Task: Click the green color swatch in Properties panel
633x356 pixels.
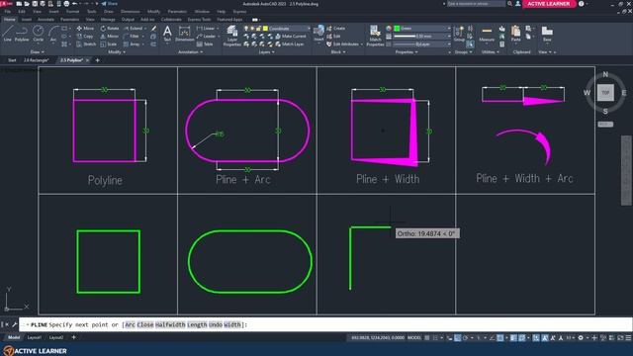Action: pos(397,29)
